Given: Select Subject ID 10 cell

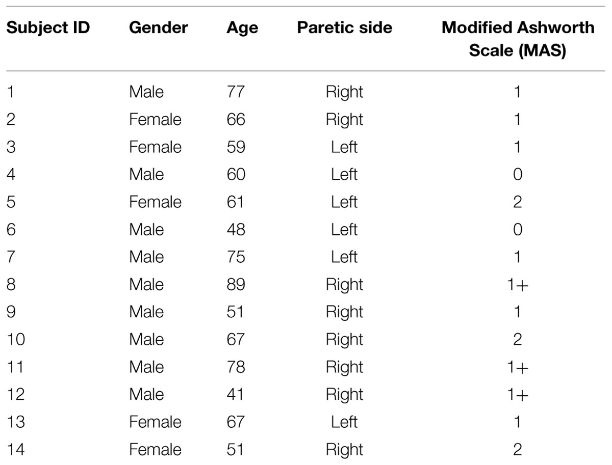Looking at the screenshot, I should tap(15, 340).
